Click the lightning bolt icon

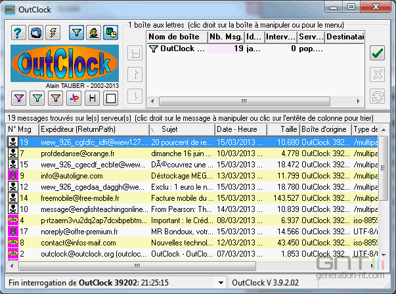pos(53,33)
